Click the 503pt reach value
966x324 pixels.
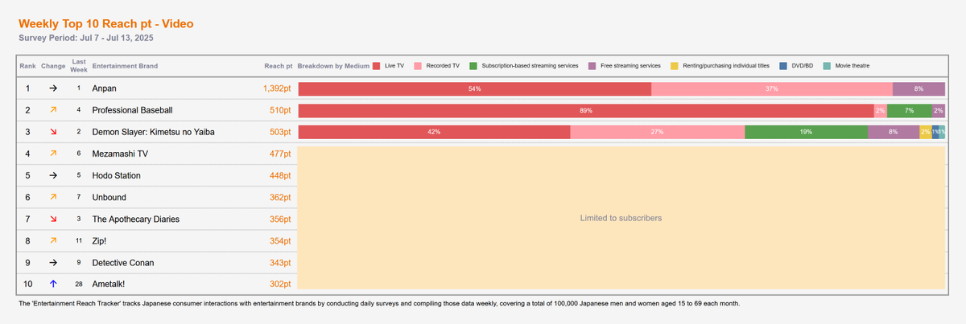(280, 132)
